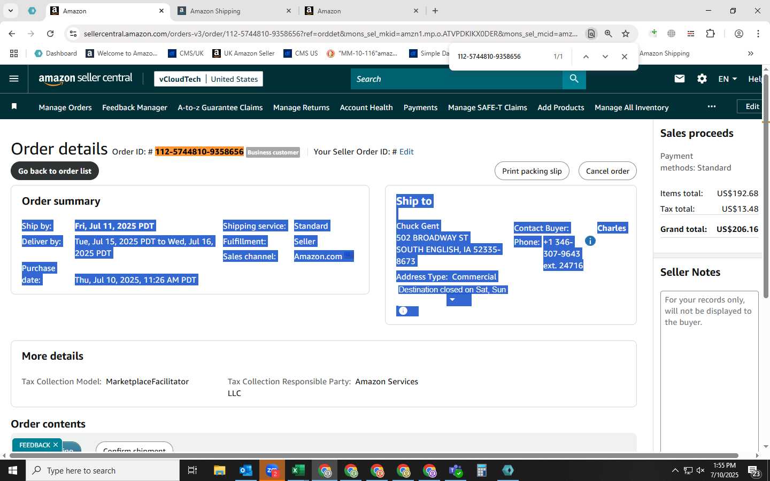Open the three-dots more navigation menu
Viewport: 770px width, 481px height.
click(x=712, y=106)
